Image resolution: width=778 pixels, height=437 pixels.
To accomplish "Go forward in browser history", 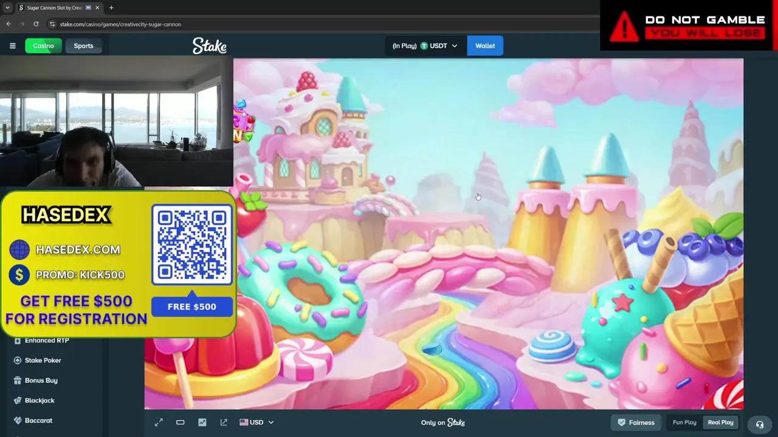I will tap(22, 24).
